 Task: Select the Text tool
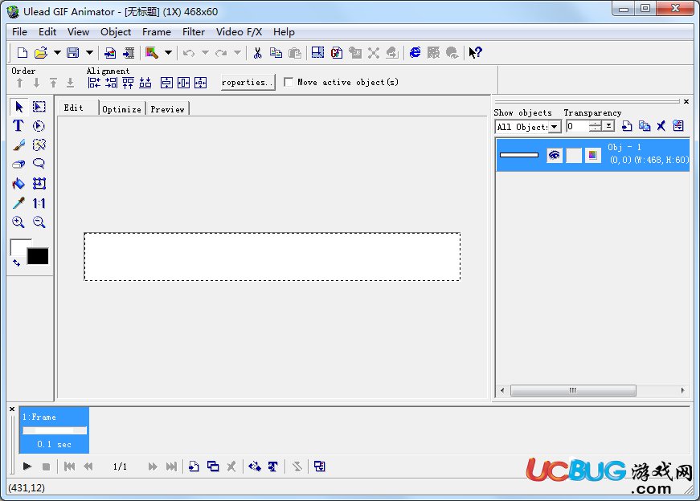tap(18, 126)
